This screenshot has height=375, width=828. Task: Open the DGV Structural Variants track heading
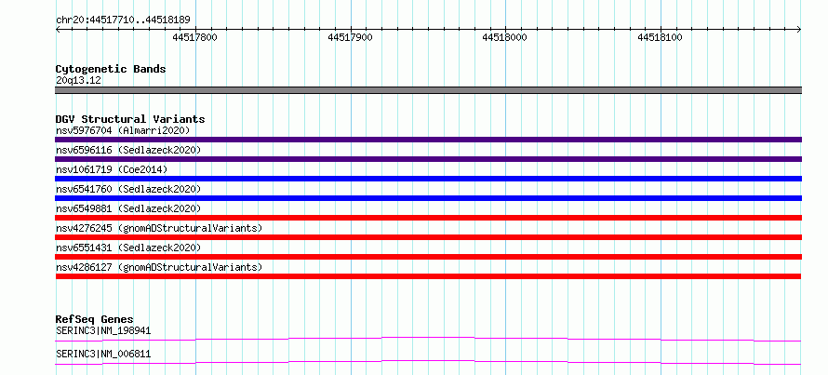tap(130, 119)
